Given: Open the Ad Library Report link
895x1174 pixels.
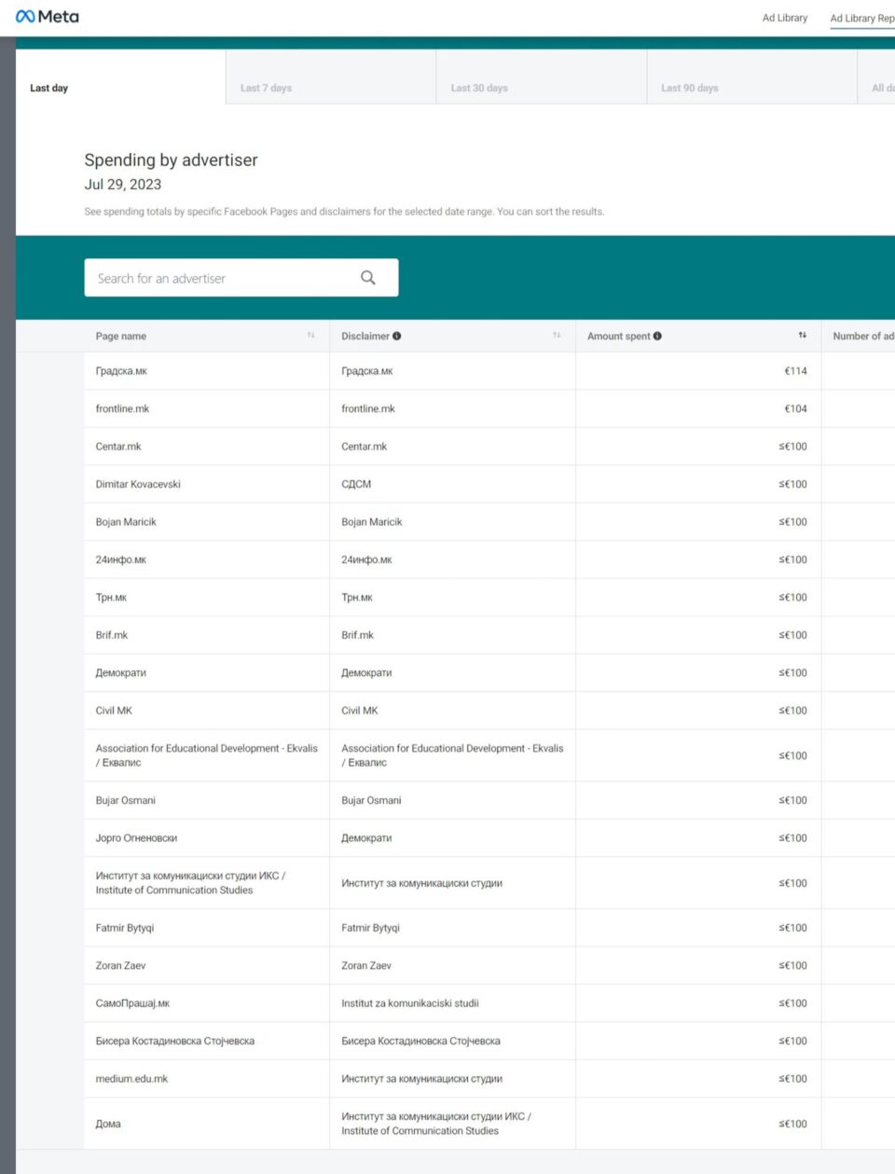Looking at the screenshot, I should click(861, 18).
